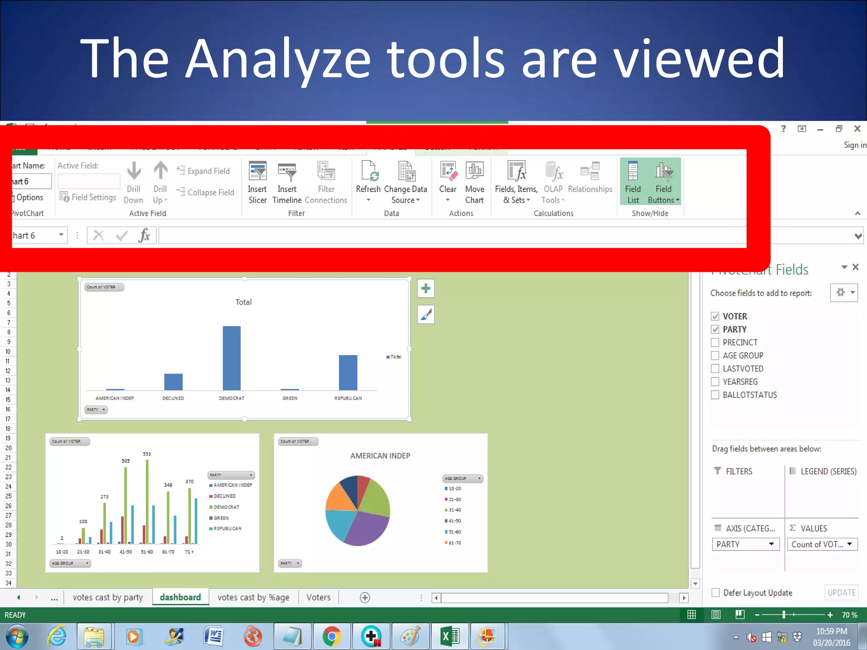Screen dimensions: 867x650
Task: Zoom in with the plus button
Action: tap(830, 615)
